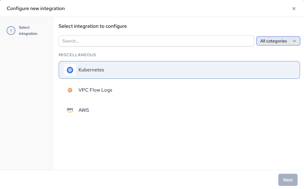The height and width of the screenshot is (189, 304).
Task: Click the numbered wizard step icon
Action: tap(11, 31)
